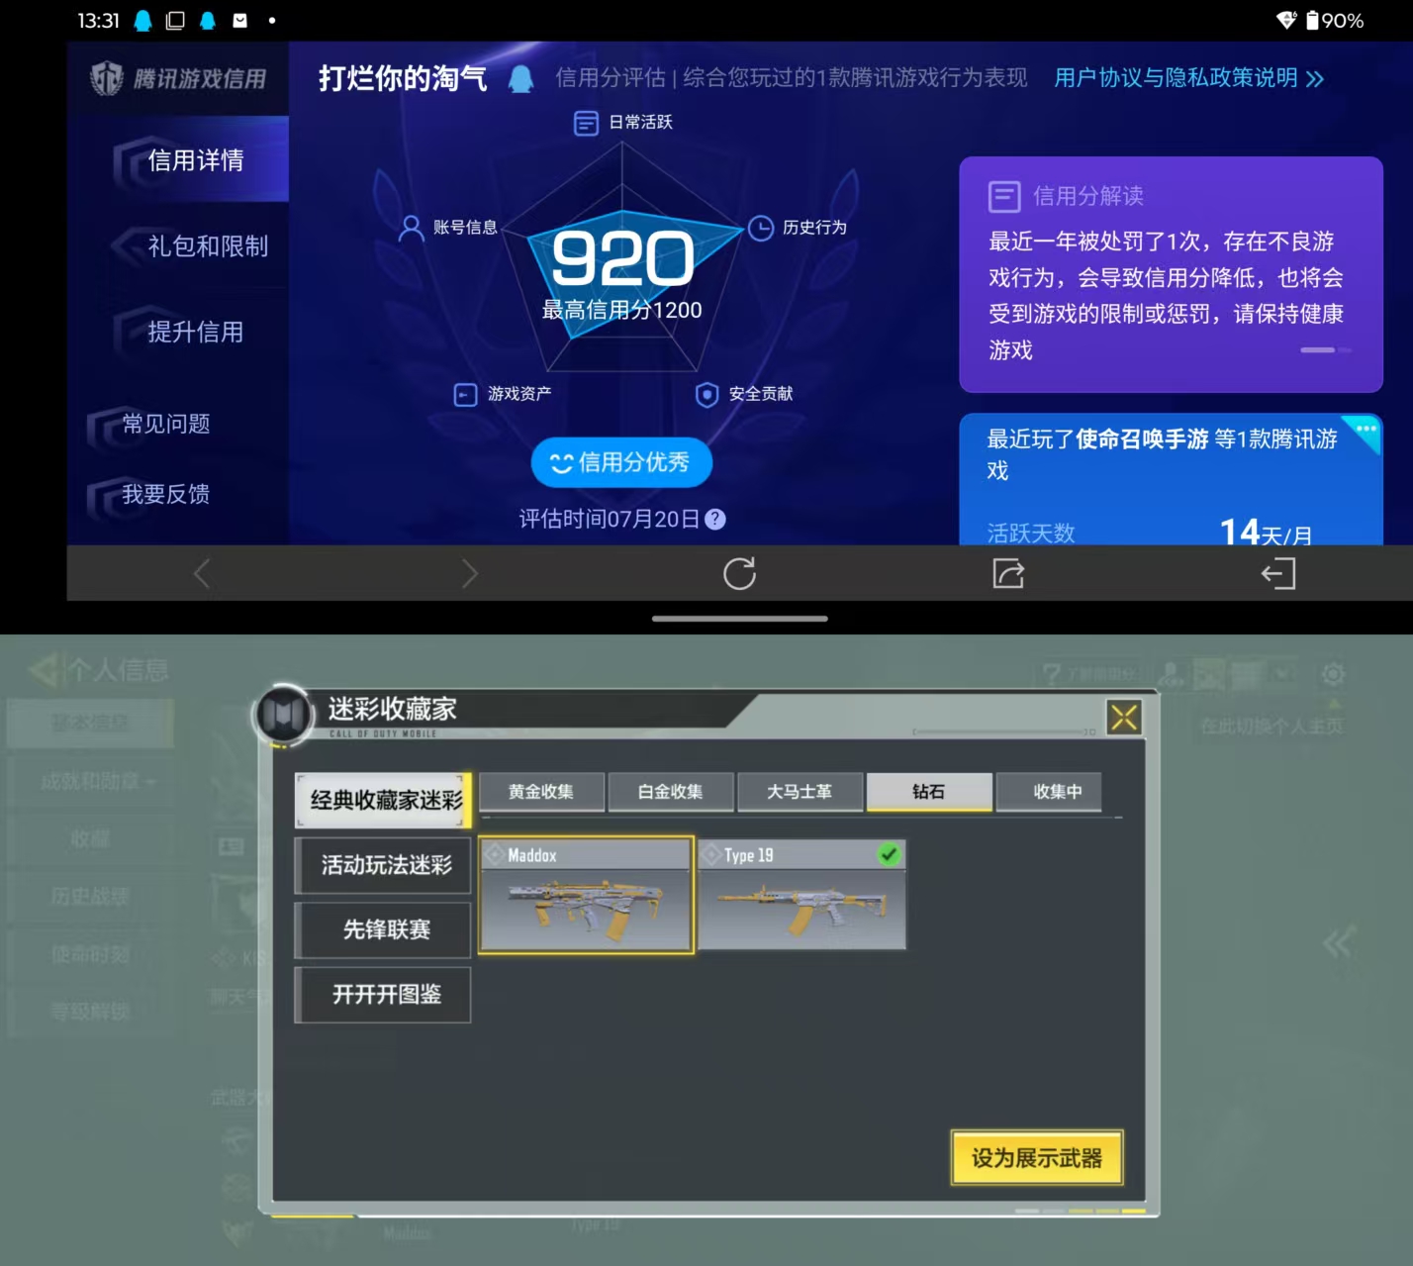Image resolution: width=1413 pixels, height=1266 pixels.
Task: Click the question mark beside 评估时间
Action: tap(715, 519)
